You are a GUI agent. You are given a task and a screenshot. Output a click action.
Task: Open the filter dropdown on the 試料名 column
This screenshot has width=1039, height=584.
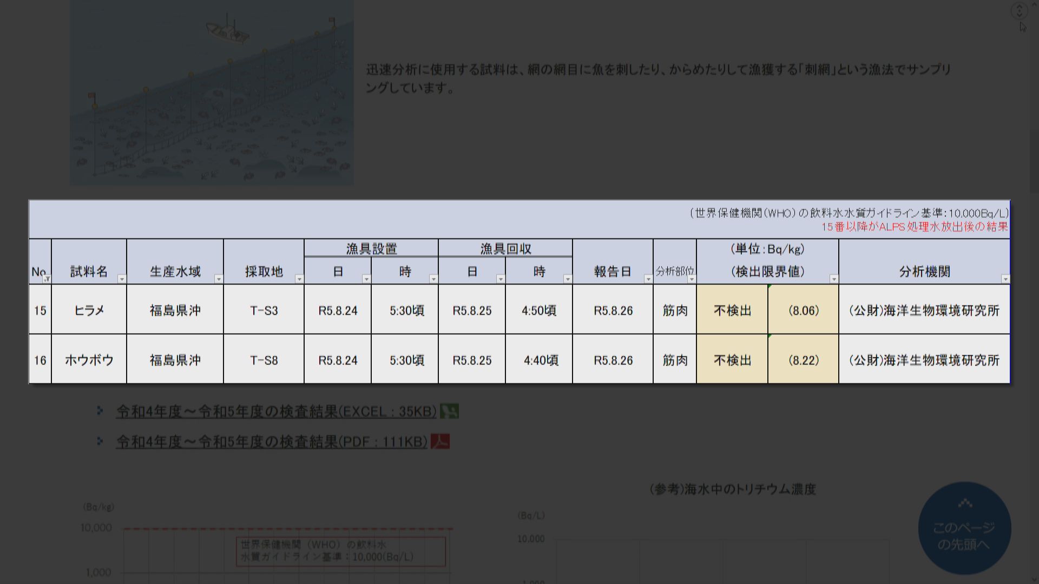click(x=122, y=280)
